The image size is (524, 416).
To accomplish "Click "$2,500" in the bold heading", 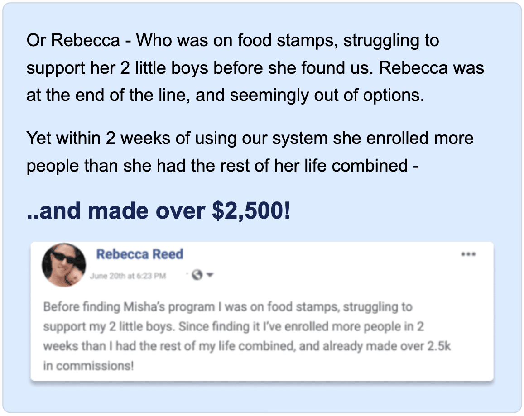I will click(x=248, y=212).
